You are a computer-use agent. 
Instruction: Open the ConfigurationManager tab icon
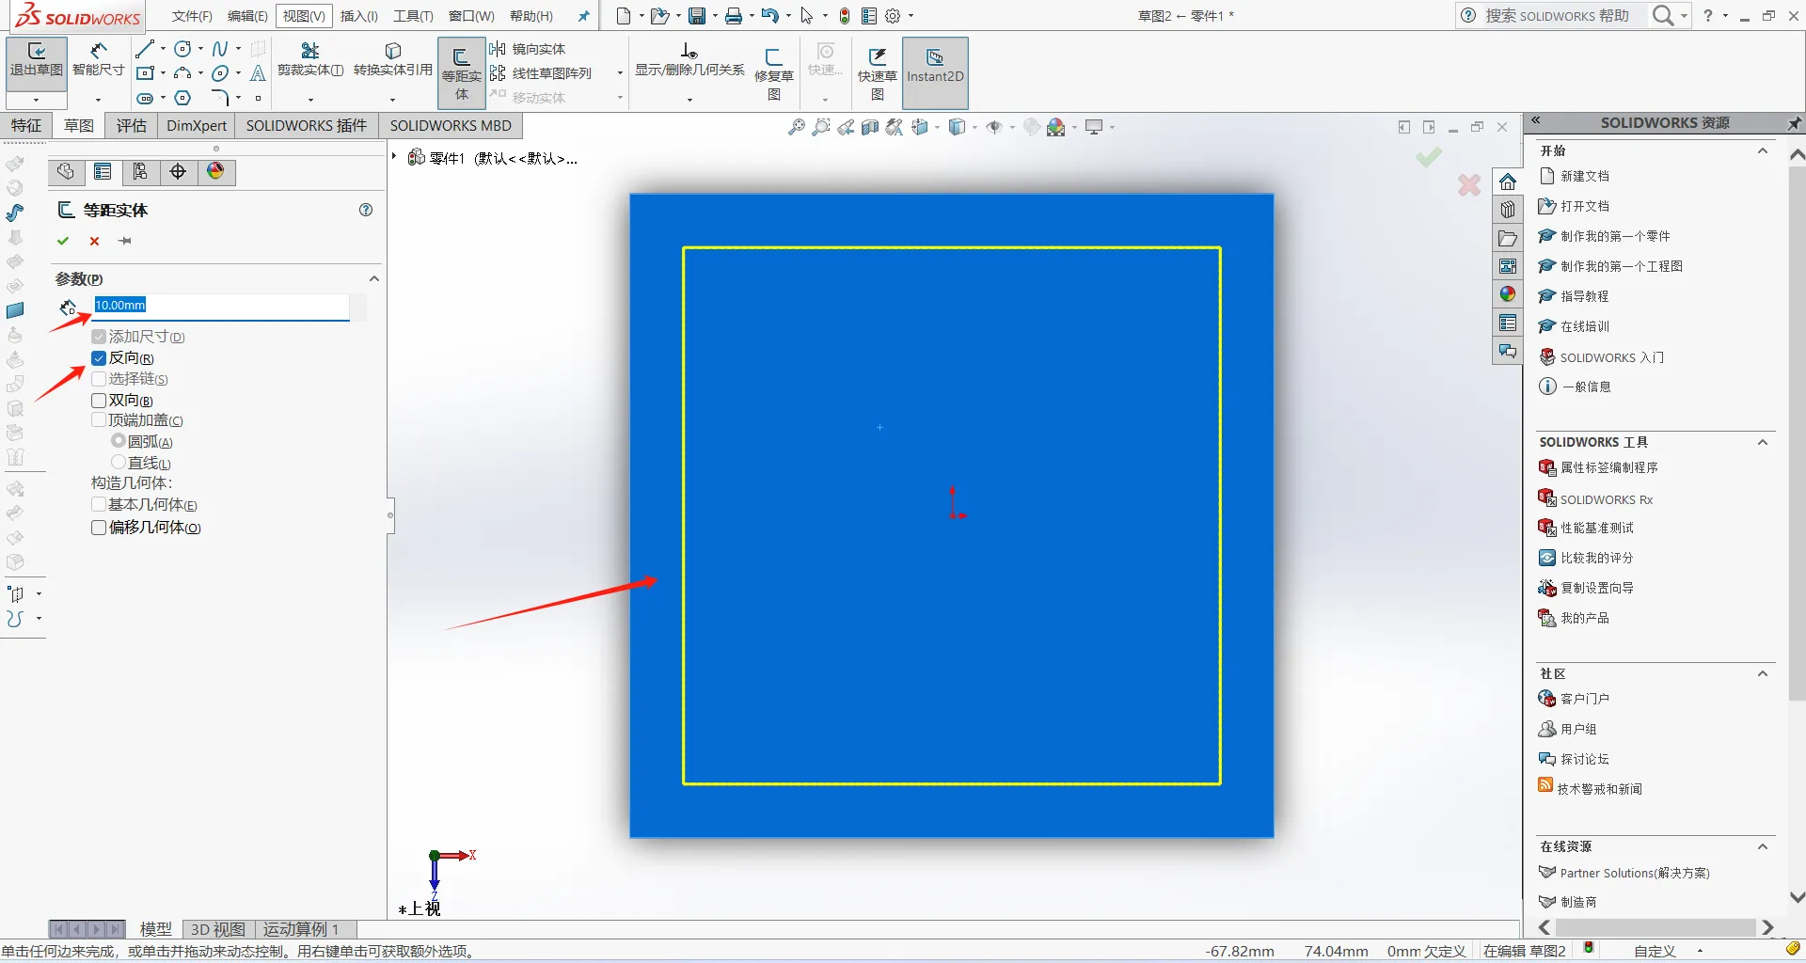[140, 171]
